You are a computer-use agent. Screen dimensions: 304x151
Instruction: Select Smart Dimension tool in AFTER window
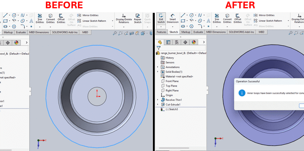pyautogui.click(x=173, y=19)
